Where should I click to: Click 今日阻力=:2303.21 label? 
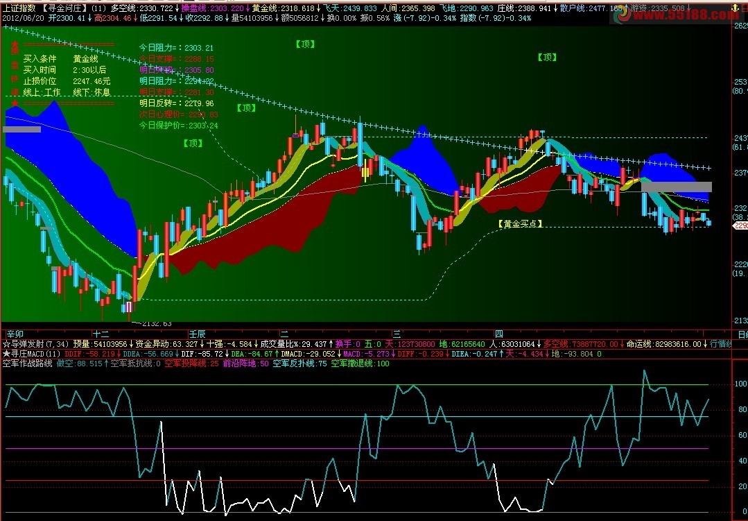click(177, 48)
